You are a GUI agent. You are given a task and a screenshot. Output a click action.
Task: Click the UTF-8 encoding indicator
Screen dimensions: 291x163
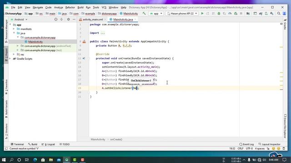click(249, 149)
